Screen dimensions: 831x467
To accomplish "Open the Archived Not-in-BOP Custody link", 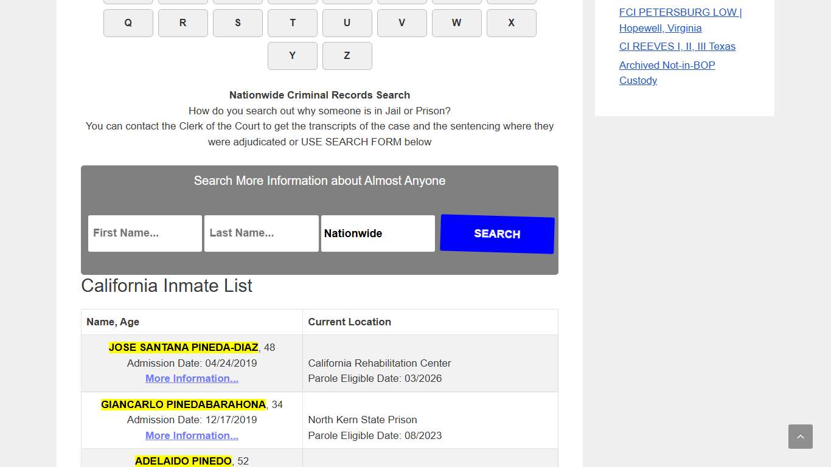I will pyautogui.click(x=667, y=72).
